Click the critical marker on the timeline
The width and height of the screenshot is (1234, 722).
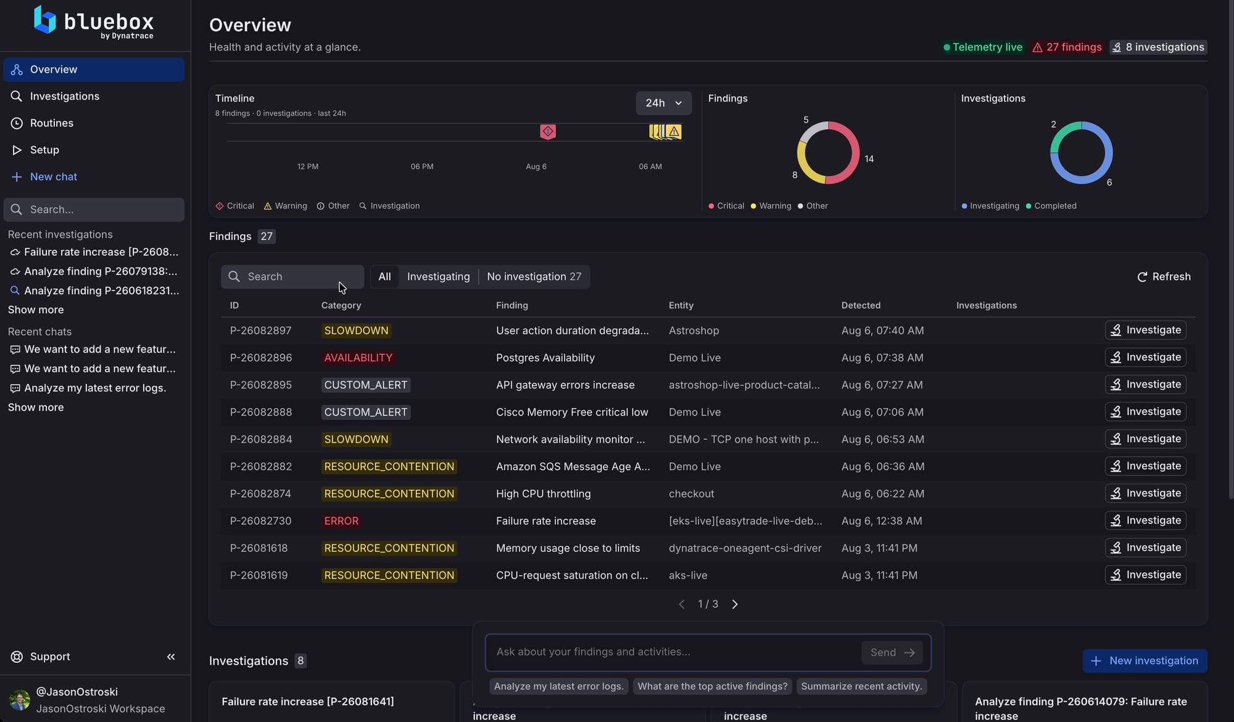point(548,131)
